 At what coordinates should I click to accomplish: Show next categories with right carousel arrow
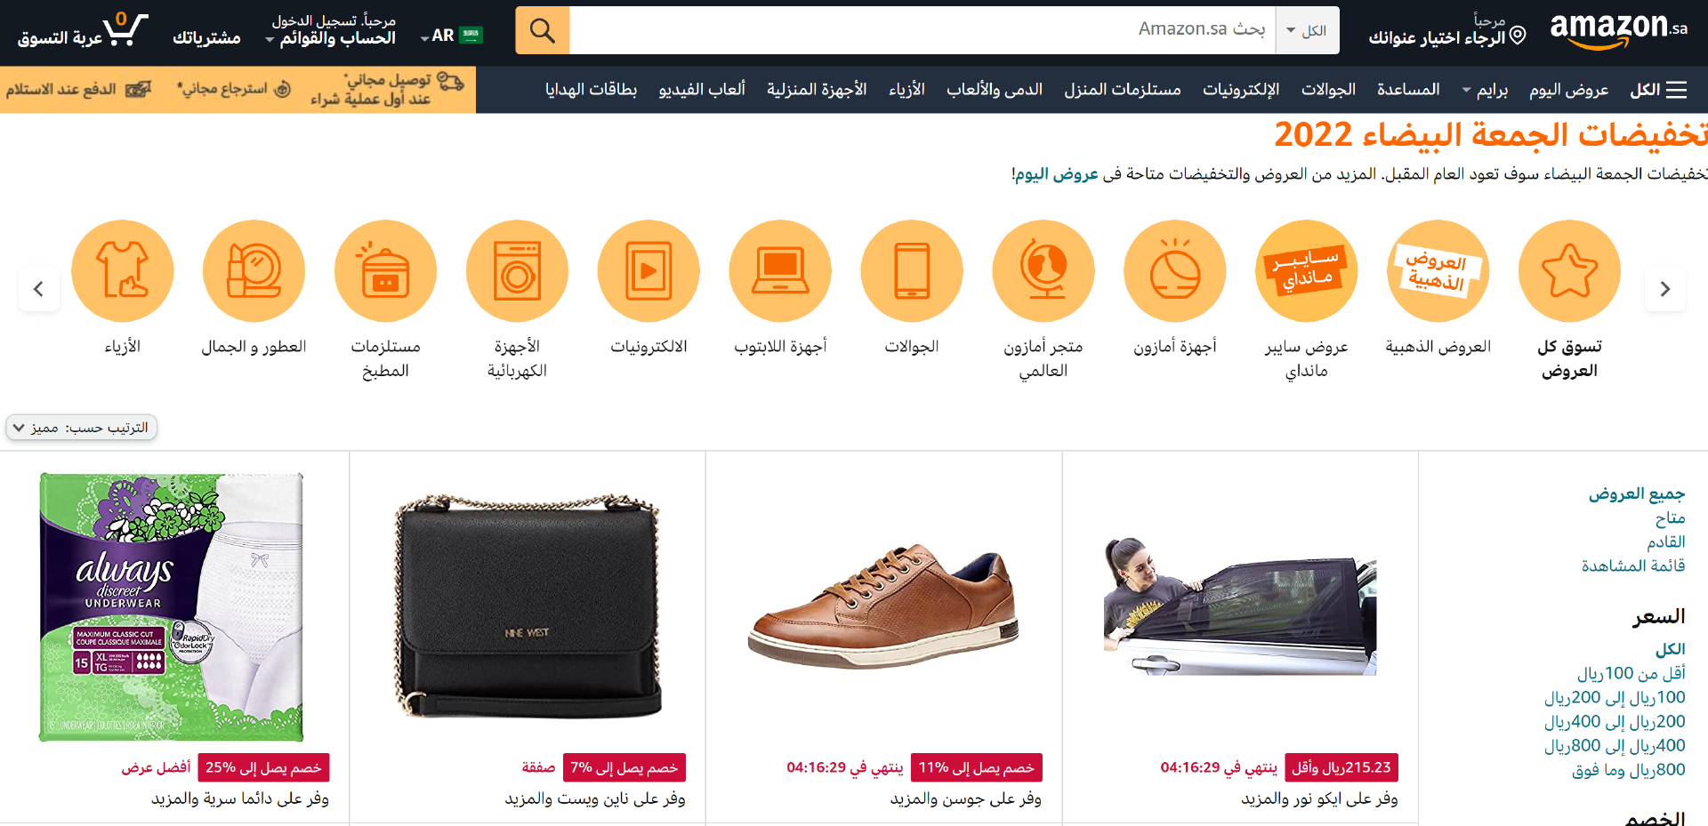pyautogui.click(x=1665, y=289)
